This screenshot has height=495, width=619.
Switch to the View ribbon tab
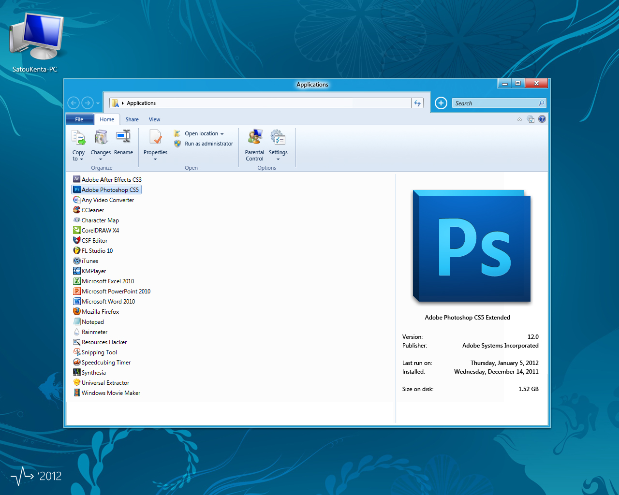[x=154, y=119]
